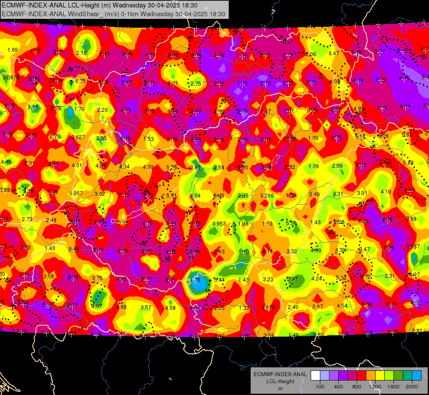Click the 0.627 shear value

point(78,137)
